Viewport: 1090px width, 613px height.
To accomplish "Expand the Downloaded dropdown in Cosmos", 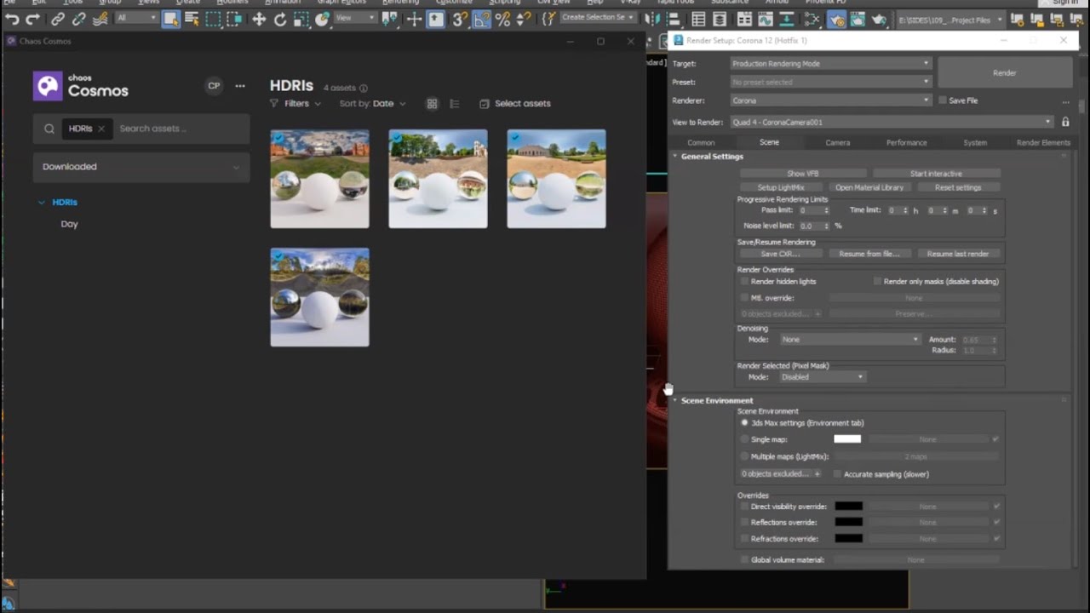I will coord(141,167).
